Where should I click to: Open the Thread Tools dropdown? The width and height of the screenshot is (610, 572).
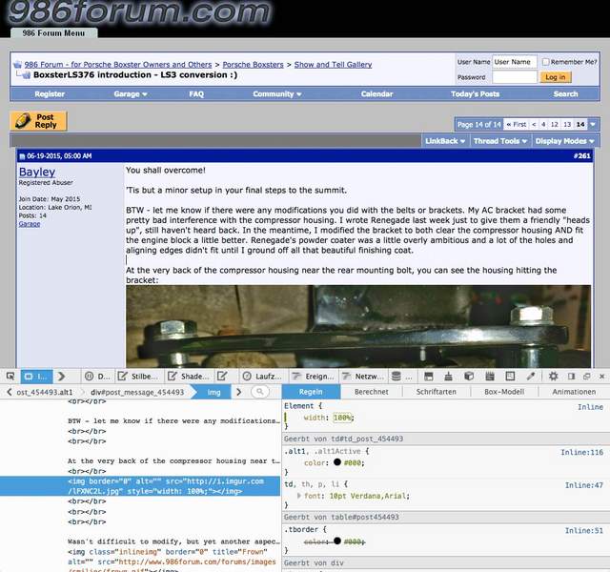coord(499,141)
